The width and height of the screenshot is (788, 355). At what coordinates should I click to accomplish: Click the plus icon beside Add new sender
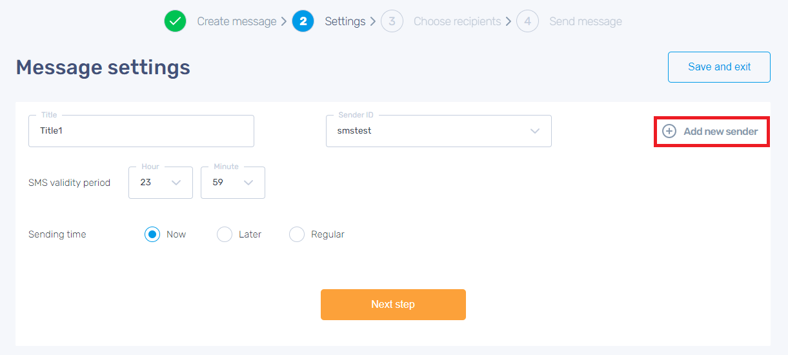670,132
